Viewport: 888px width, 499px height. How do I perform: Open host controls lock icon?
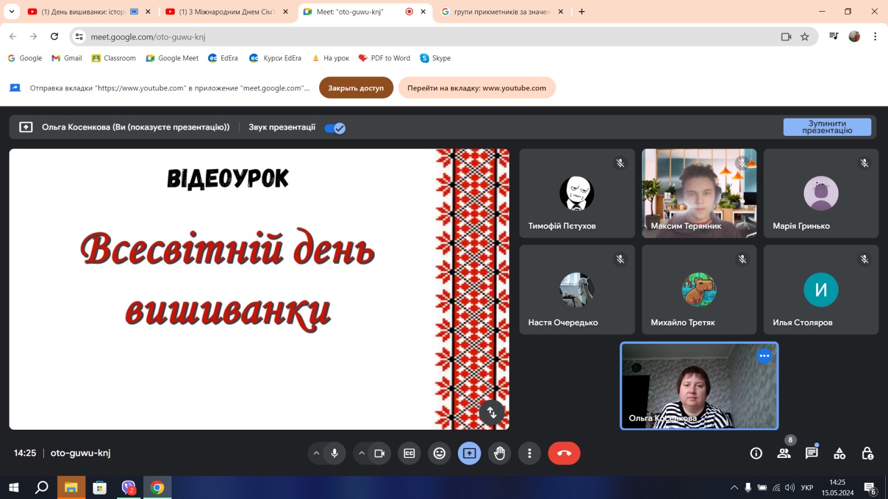(867, 454)
